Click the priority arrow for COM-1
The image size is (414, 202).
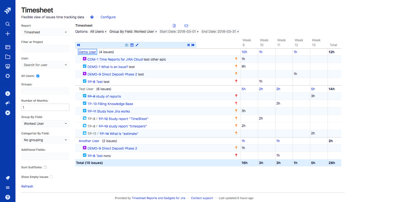(x=236, y=59)
